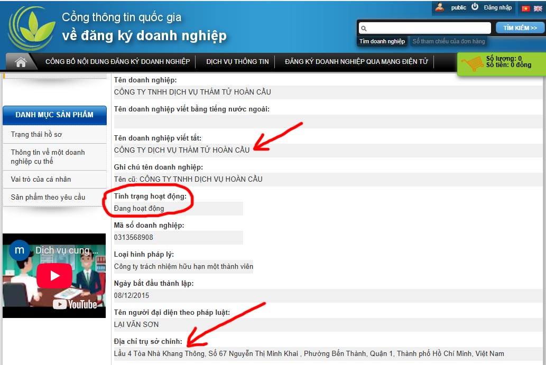Open Trạng thái hồ sơ in sidebar
Image resolution: width=546 pixels, height=365 pixels.
[36, 135]
